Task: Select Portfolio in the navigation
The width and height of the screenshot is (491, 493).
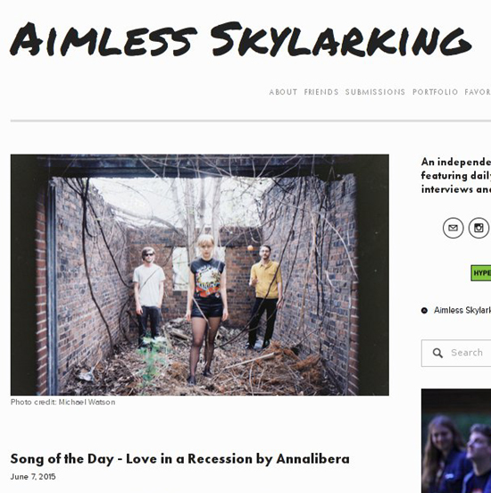Action: (x=435, y=92)
